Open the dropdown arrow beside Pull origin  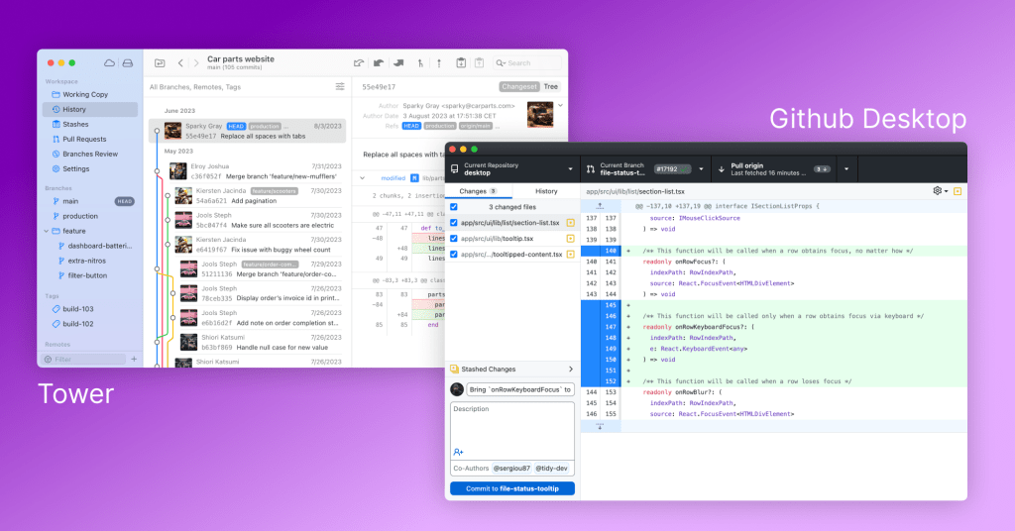click(846, 169)
